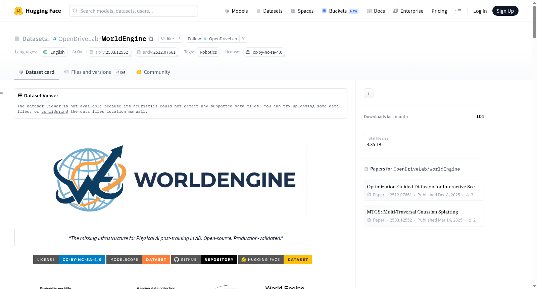Click the License CC-BY-NC-SA-4.0 badge
The image size is (537, 289).
[x=69, y=259]
